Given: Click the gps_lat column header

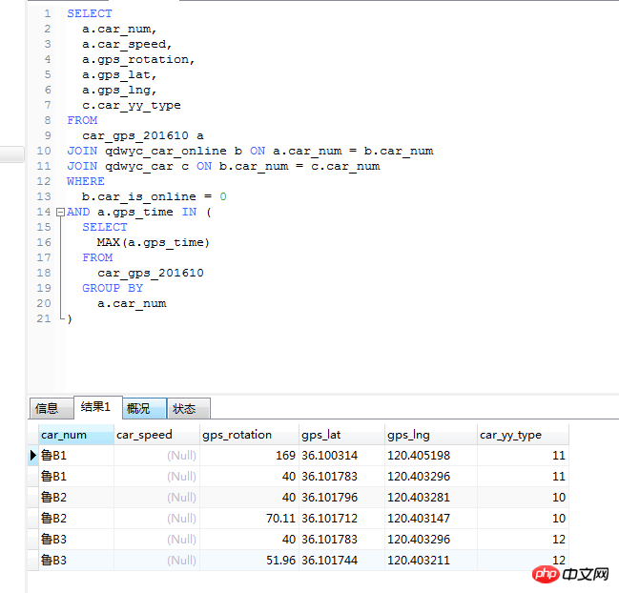Looking at the screenshot, I should (341, 435).
